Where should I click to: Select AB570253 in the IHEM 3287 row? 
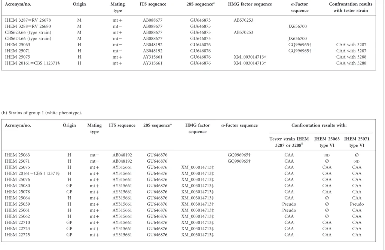[243, 20]
